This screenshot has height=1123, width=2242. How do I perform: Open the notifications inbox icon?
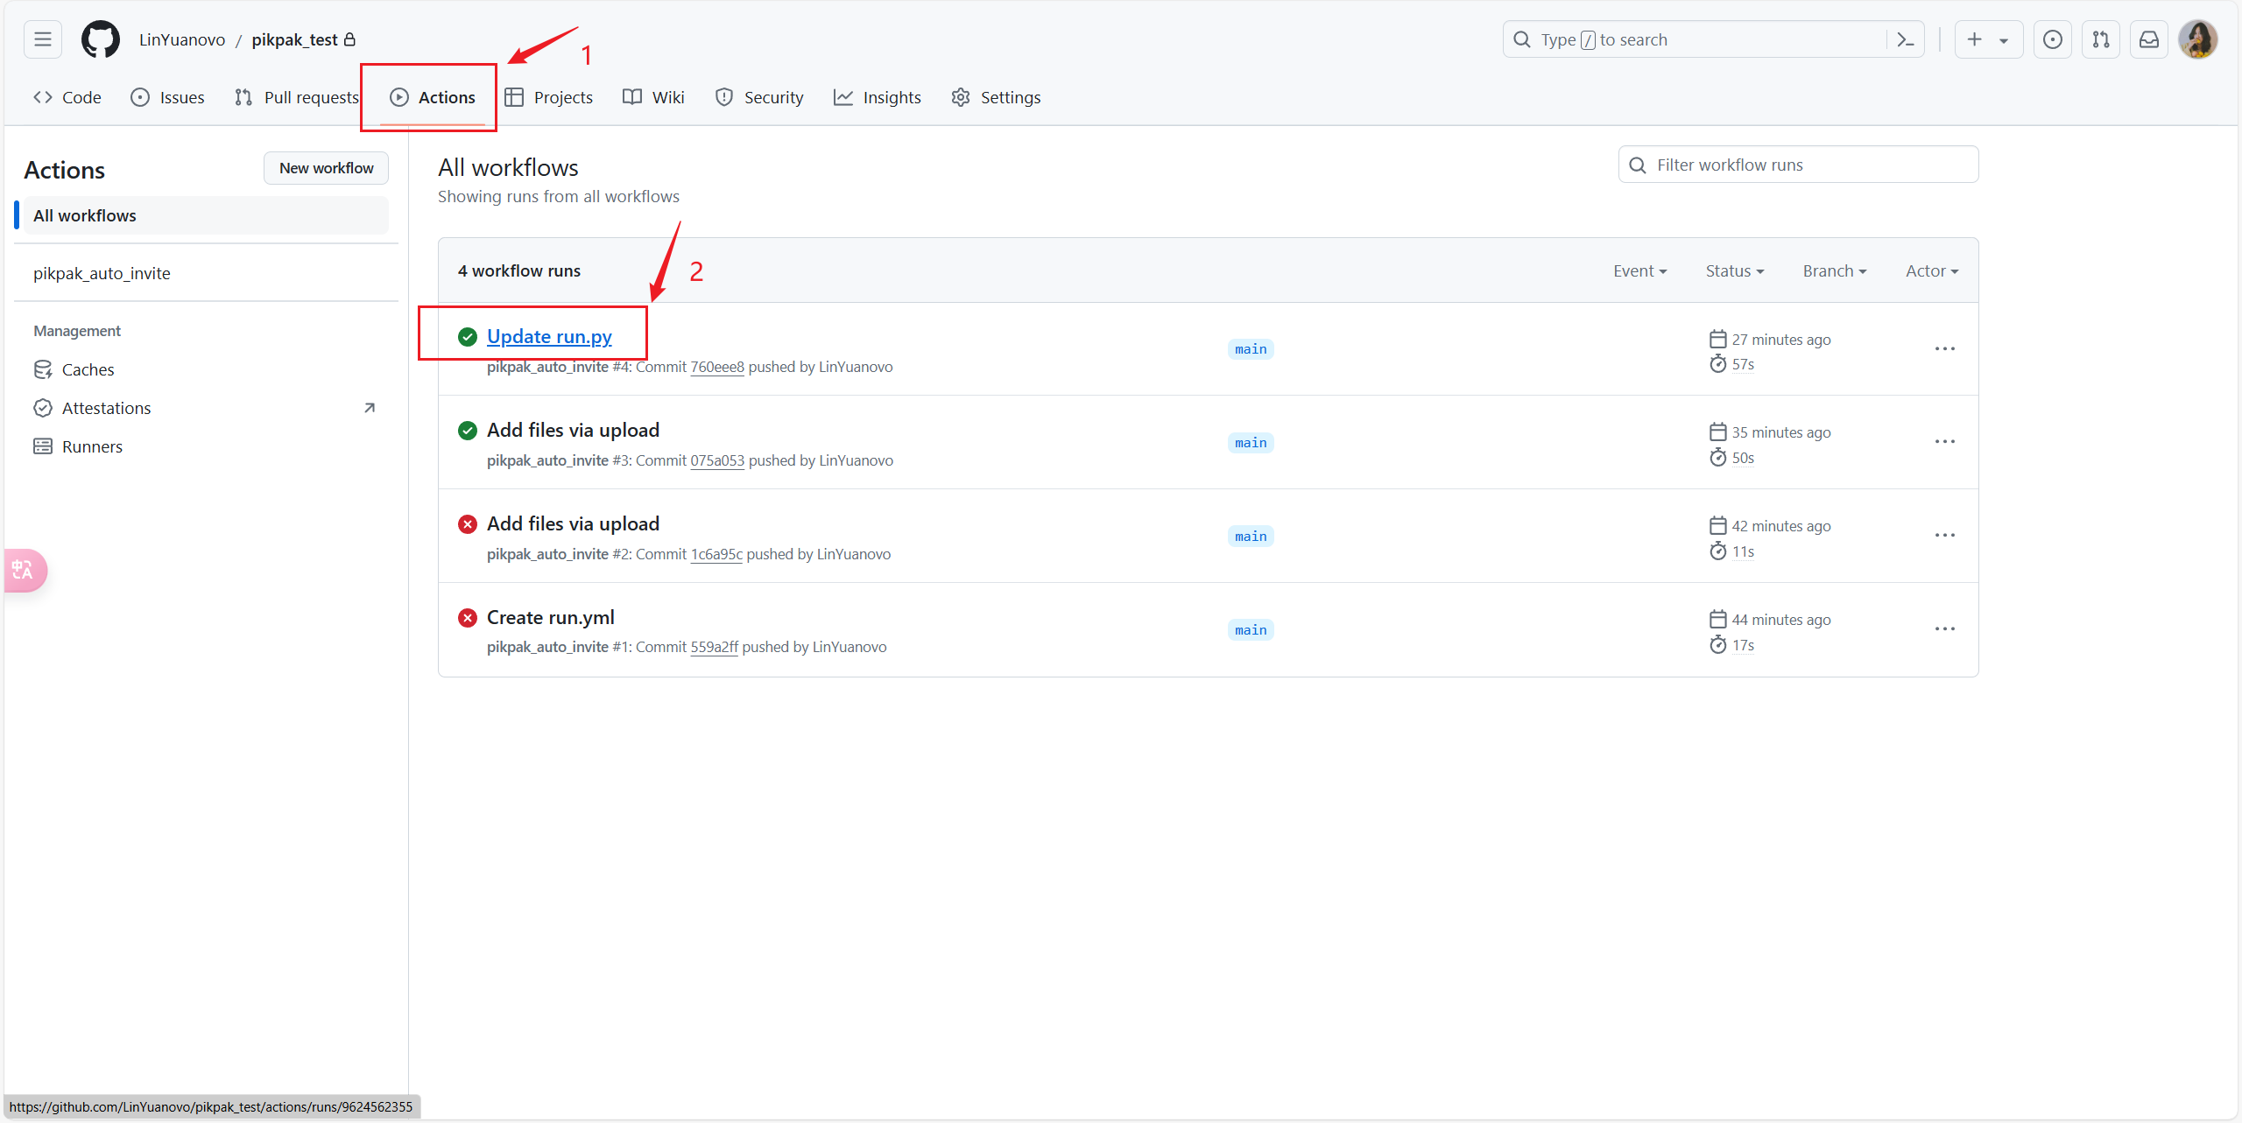[x=2148, y=39]
